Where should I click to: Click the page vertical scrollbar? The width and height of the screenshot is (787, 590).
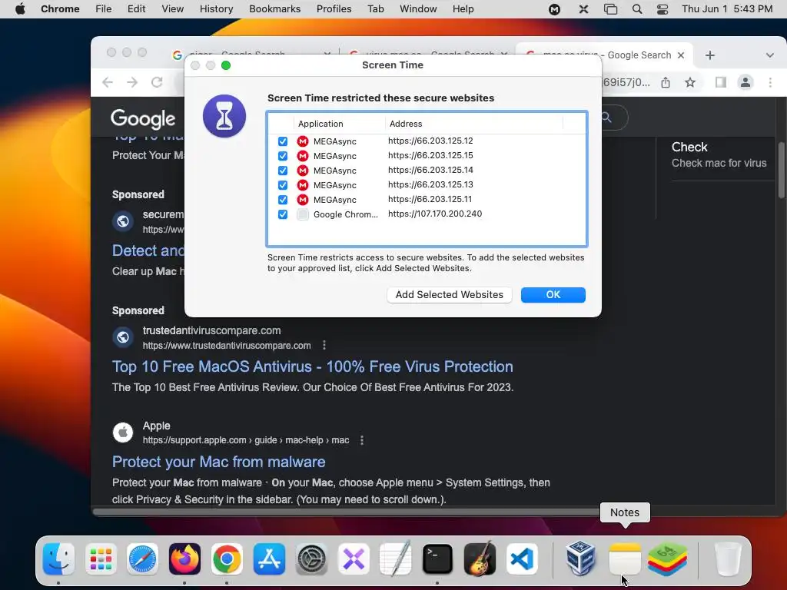pyautogui.click(x=782, y=170)
